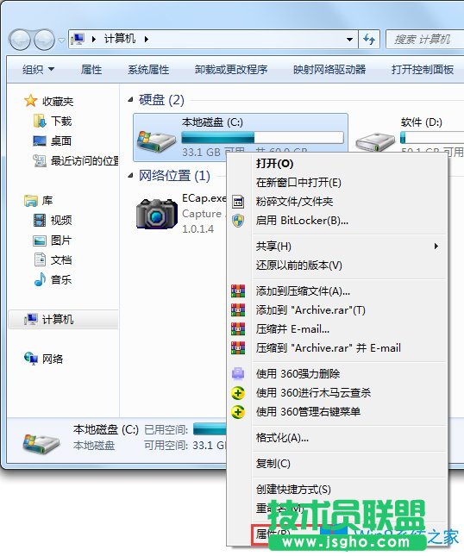The image size is (464, 556).
Task: Open 桌面 in favorites sidebar
Action: (52, 141)
